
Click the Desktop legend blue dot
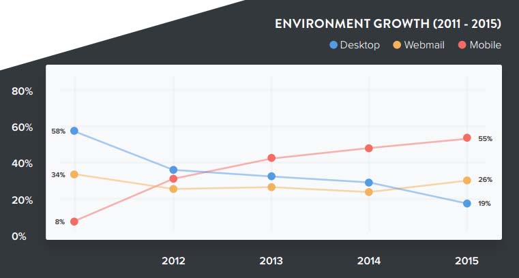[333, 45]
